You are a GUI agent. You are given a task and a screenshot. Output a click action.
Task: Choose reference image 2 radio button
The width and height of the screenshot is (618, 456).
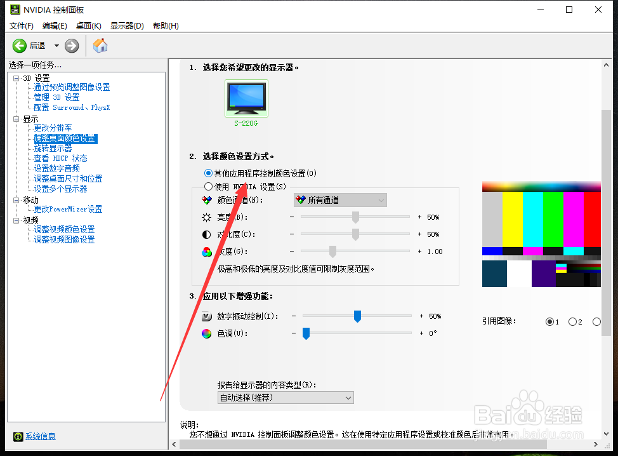[x=572, y=322]
